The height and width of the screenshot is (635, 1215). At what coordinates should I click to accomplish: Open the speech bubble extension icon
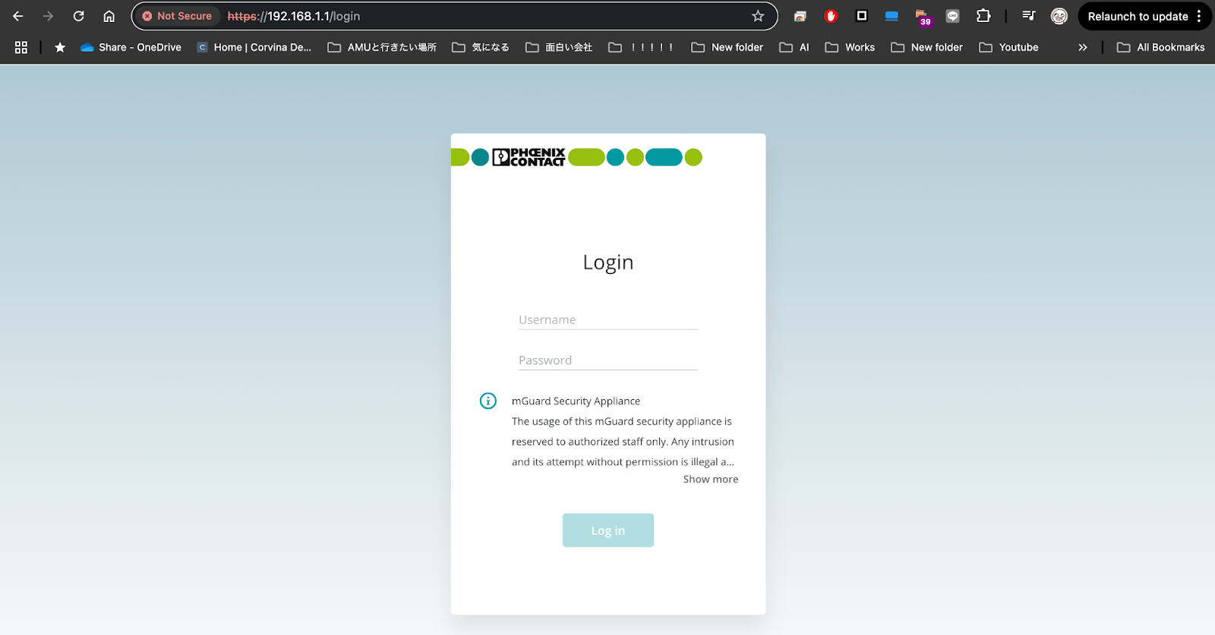tap(953, 16)
